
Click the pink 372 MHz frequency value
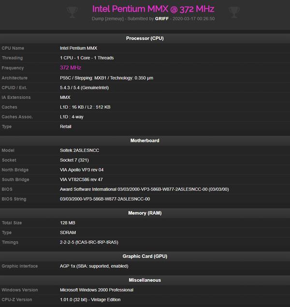[x=71, y=68]
